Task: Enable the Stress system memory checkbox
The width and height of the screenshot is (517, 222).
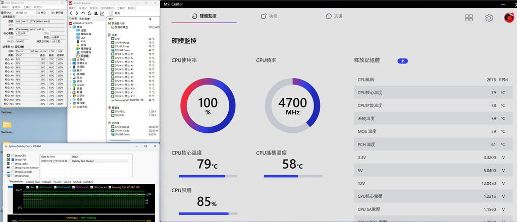Action: click(13, 168)
